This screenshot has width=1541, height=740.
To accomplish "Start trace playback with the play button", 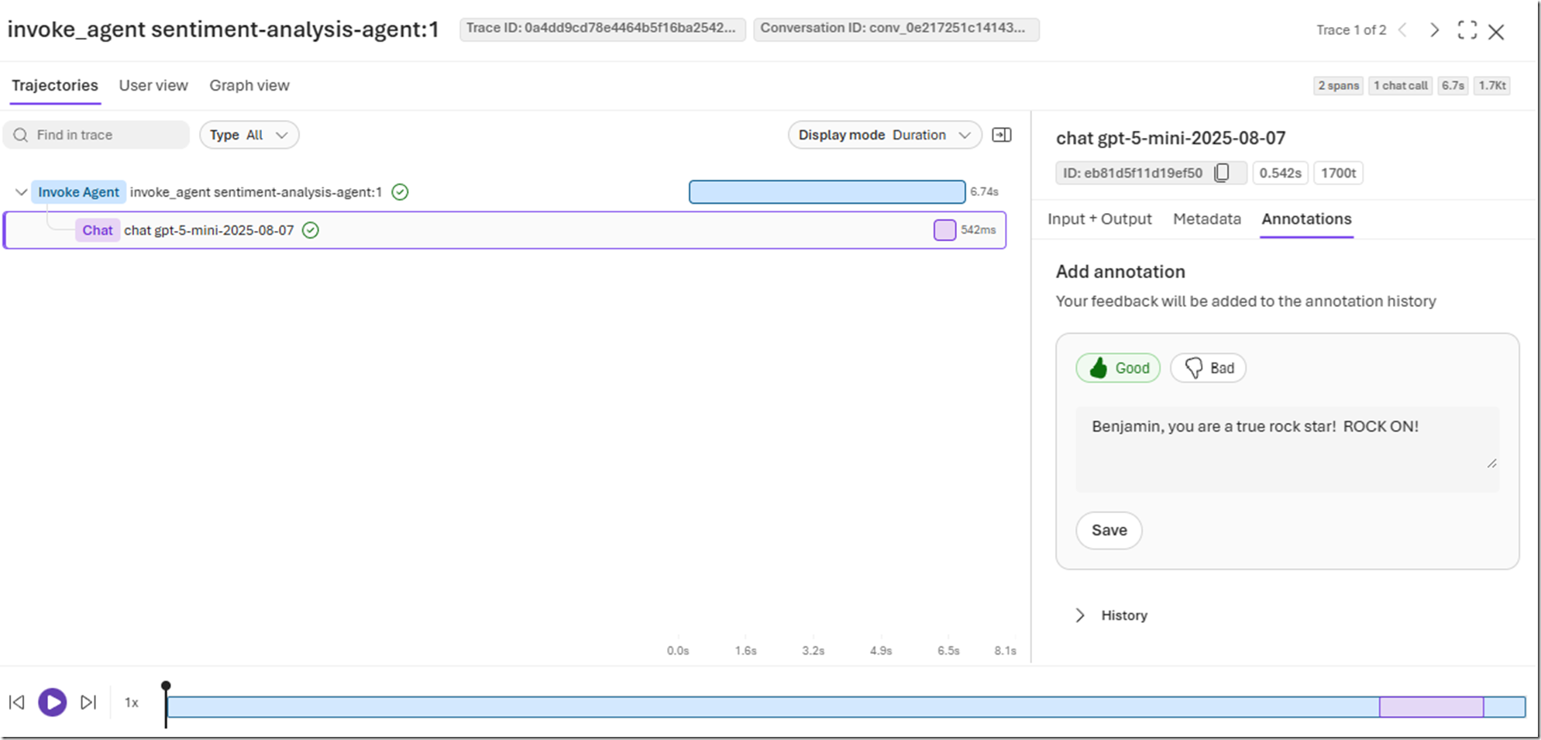I will 53,702.
